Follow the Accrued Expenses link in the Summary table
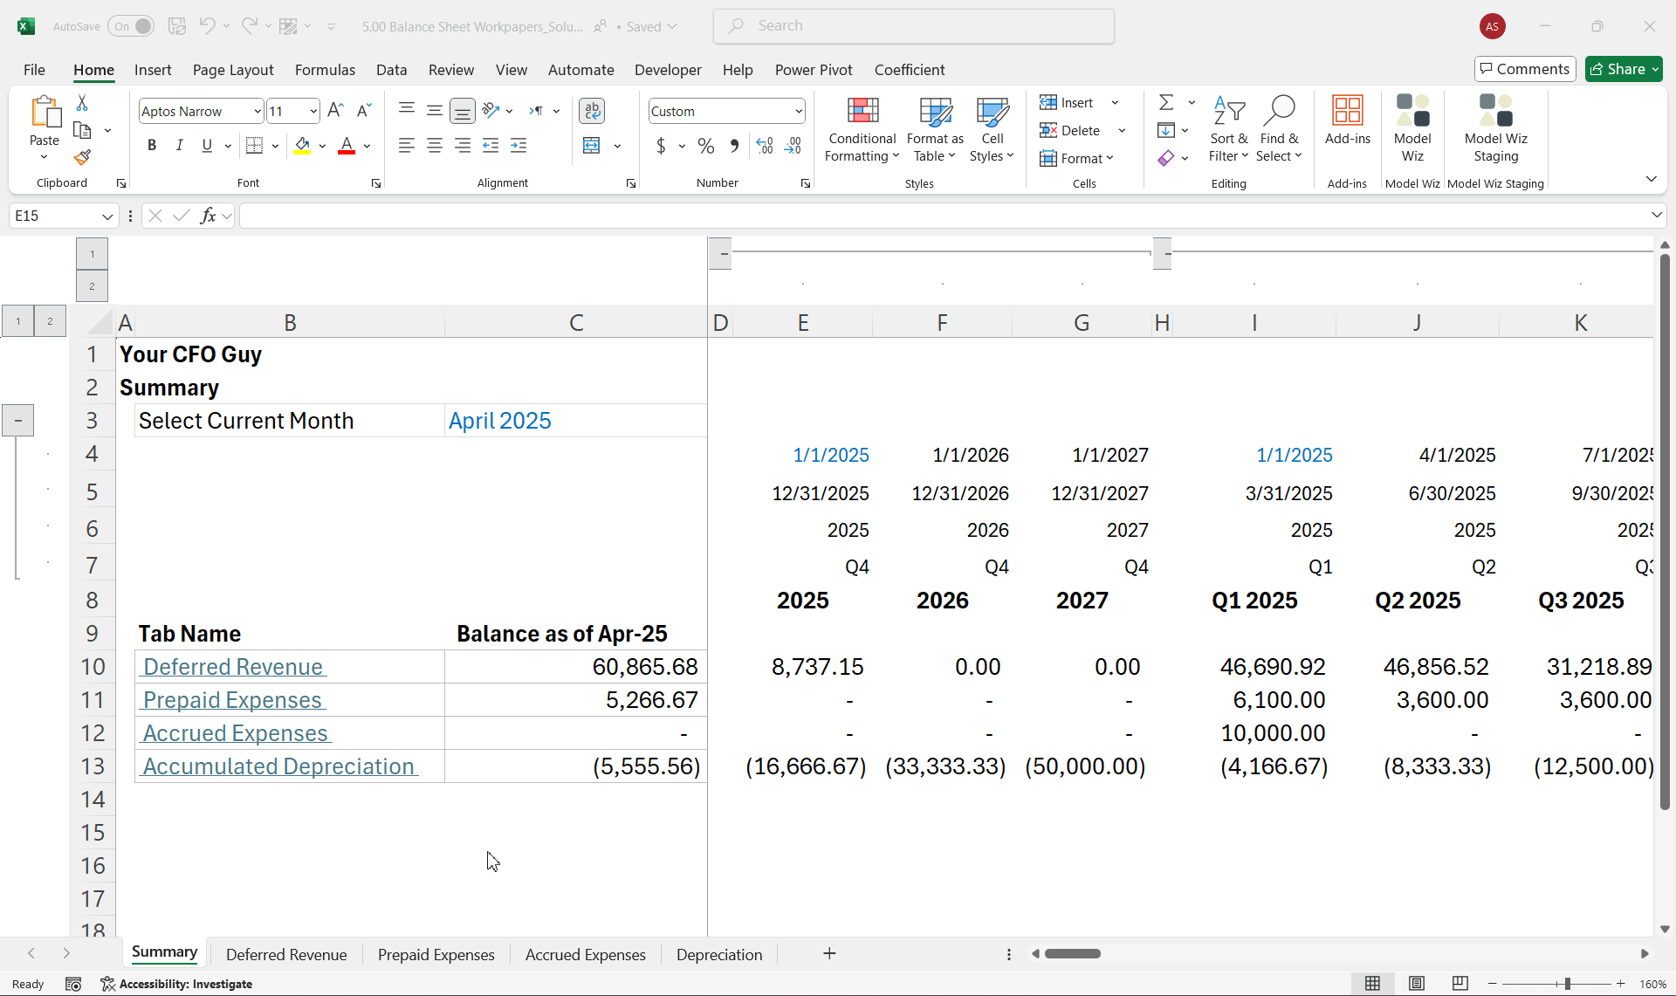This screenshot has height=996, width=1676. (236, 733)
